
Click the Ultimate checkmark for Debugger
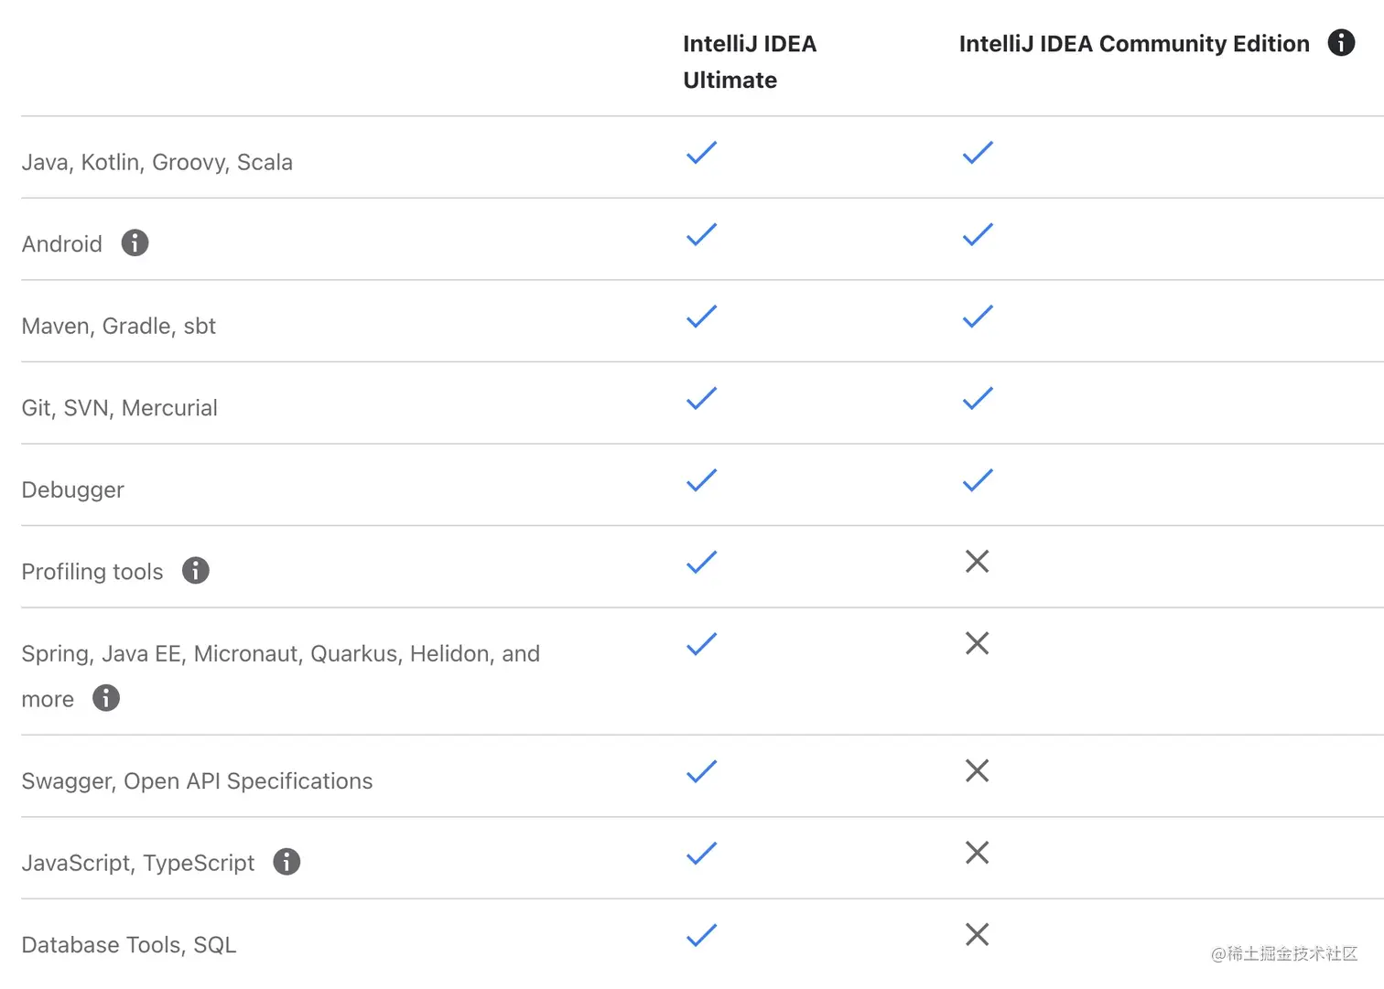tap(701, 479)
